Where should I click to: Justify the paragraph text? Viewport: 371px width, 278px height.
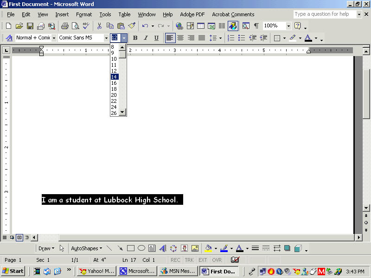click(202, 38)
